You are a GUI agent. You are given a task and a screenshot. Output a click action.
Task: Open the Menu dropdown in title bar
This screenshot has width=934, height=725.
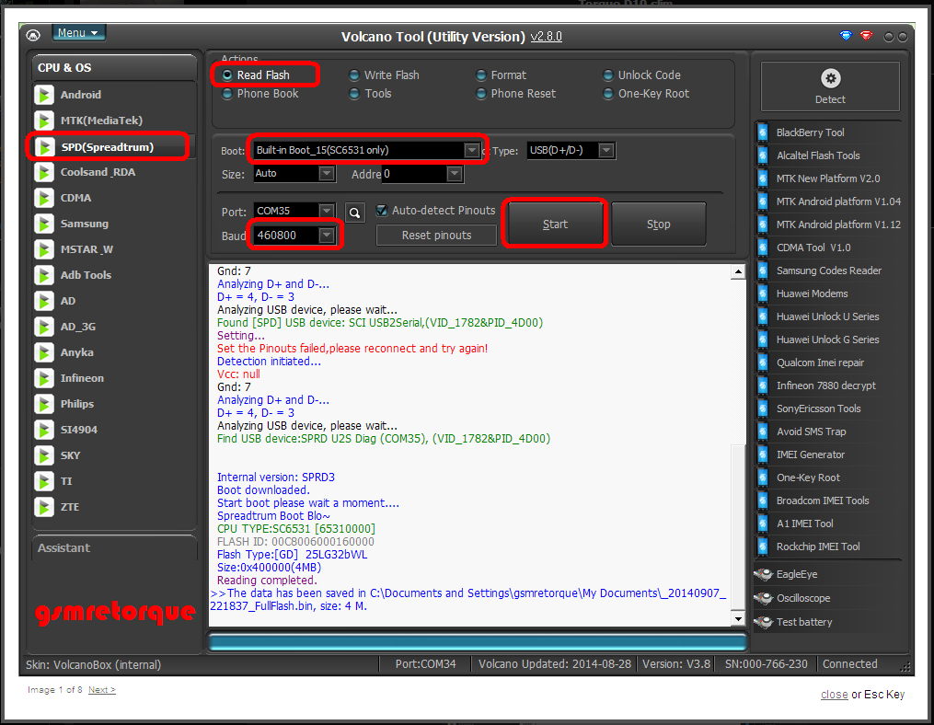[78, 33]
